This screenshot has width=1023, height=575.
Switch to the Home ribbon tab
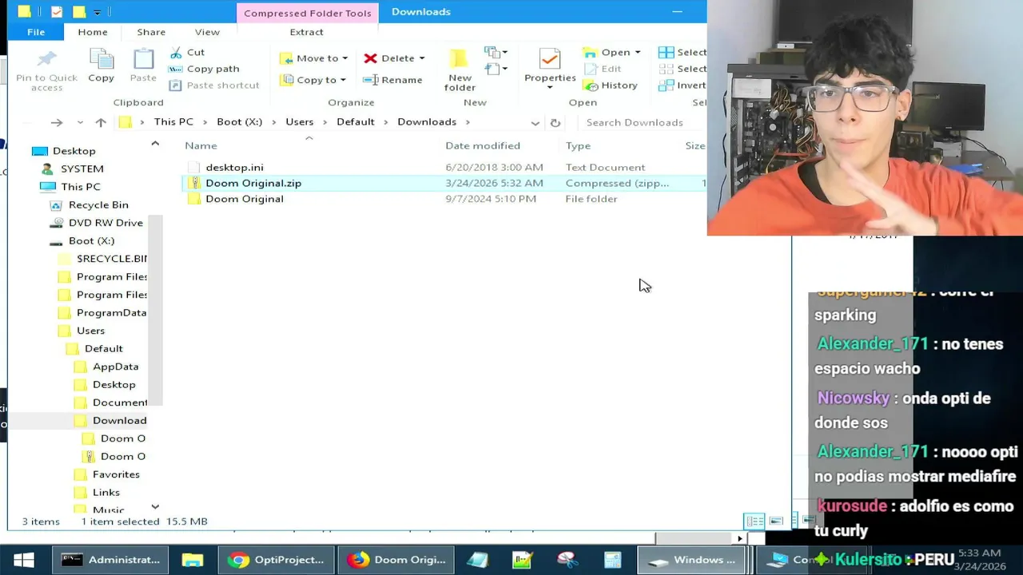(93, 32)
